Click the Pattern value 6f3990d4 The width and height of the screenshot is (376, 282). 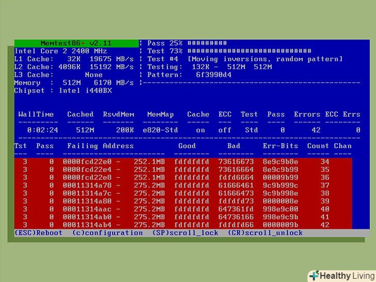point(214,75)
